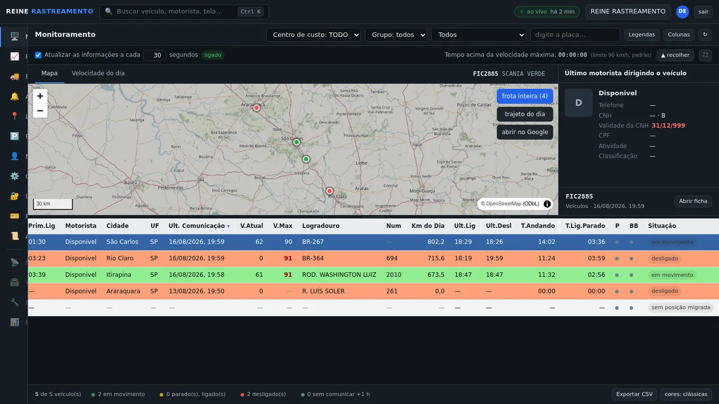Screen dimensions: 719x404
Task: Open the rising chart sidebar icon
Action: [x=15, y=56]
